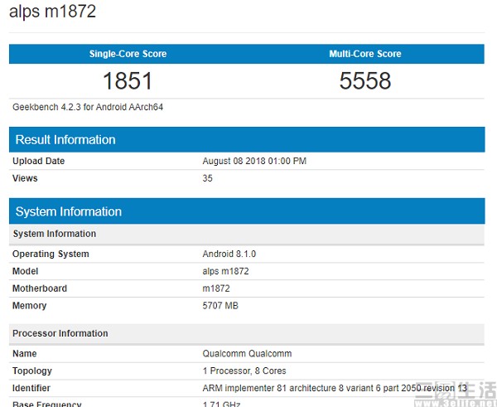Image resolution: width=497 pixels, height=407 pixels.
Task: Click the blue System Information section header
Action: pyautogui.click(x=68, y=211)
